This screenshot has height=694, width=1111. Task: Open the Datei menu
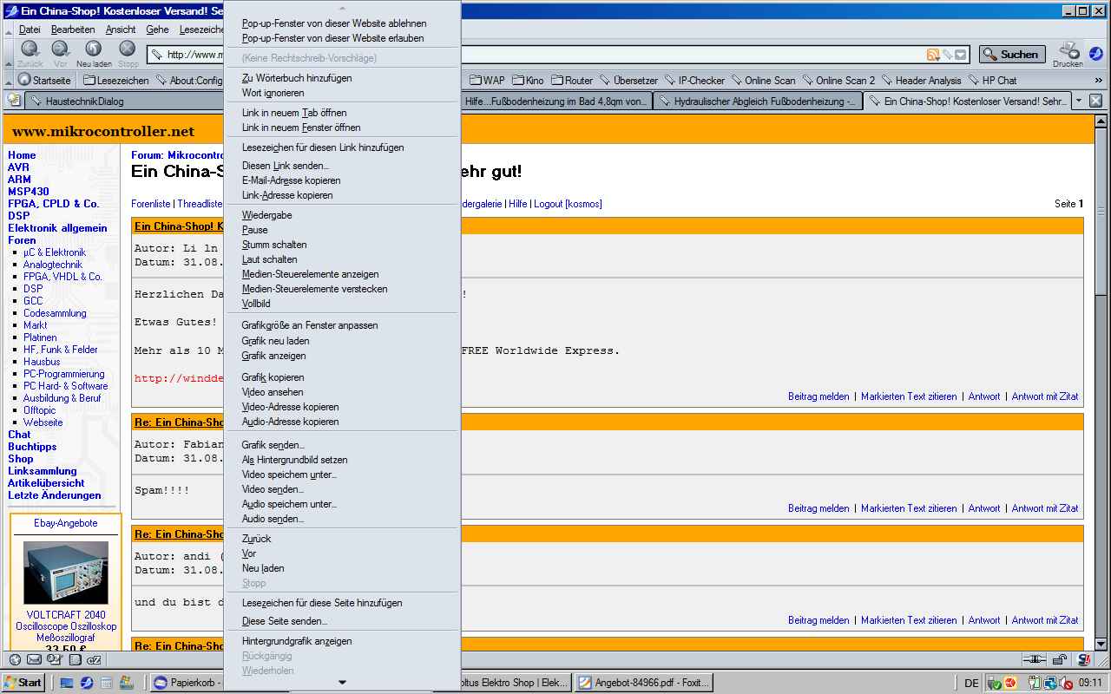pyautogui.click(x=30, y=29)
